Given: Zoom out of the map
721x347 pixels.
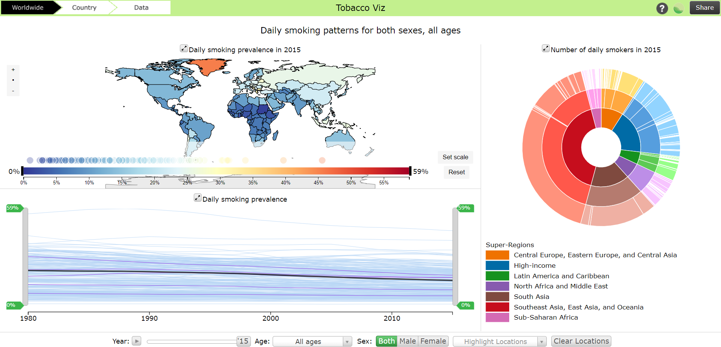Looking at the screenshot, I should coord(13,91).
